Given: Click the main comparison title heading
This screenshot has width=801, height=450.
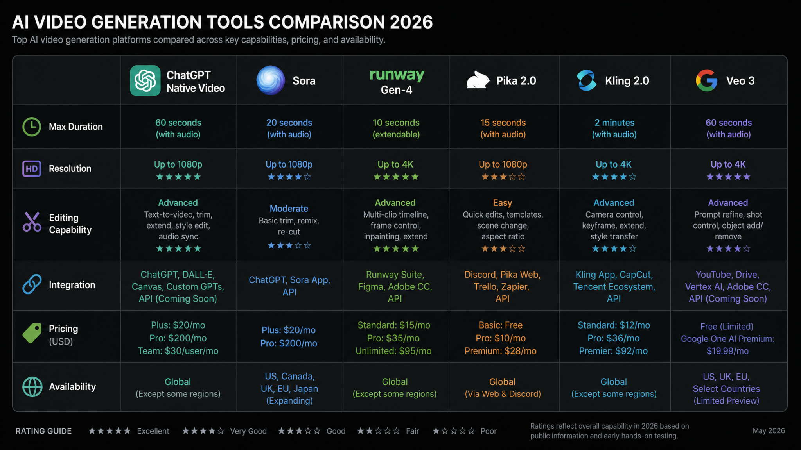Looking at the screenshot, I should click(x=222, y=22).
